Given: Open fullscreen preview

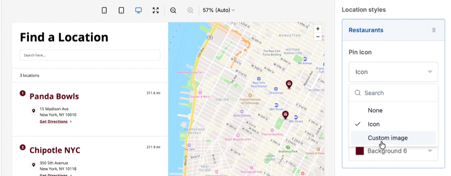Looking at the screenshot, I should (x=156, y=10).
